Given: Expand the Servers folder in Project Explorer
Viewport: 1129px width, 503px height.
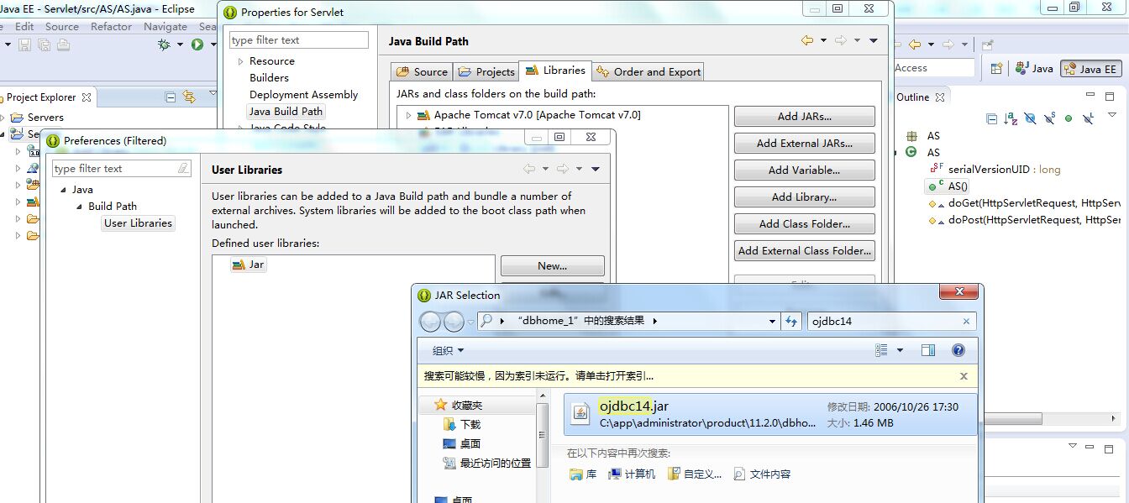Looking at the screenshot, I should [x=3, y=118].
